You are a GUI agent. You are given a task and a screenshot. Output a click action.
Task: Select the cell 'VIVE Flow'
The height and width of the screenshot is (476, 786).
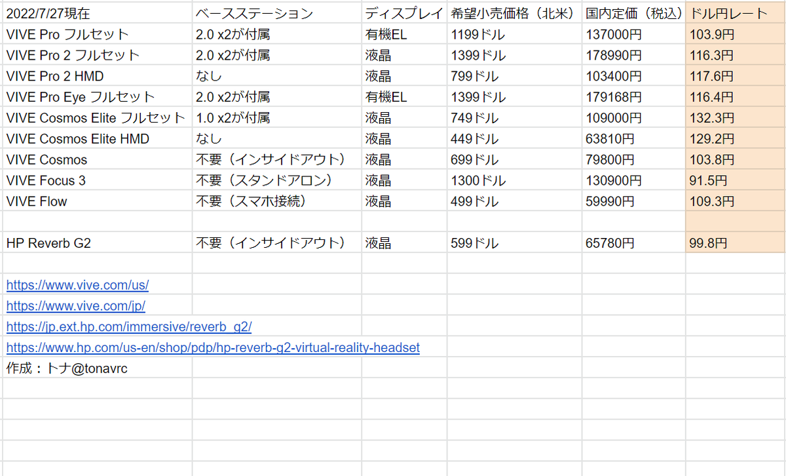point(96,202)
